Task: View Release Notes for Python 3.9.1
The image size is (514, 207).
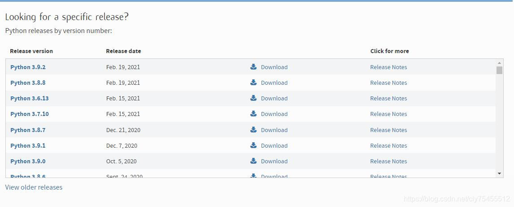Action: [389, 146]
